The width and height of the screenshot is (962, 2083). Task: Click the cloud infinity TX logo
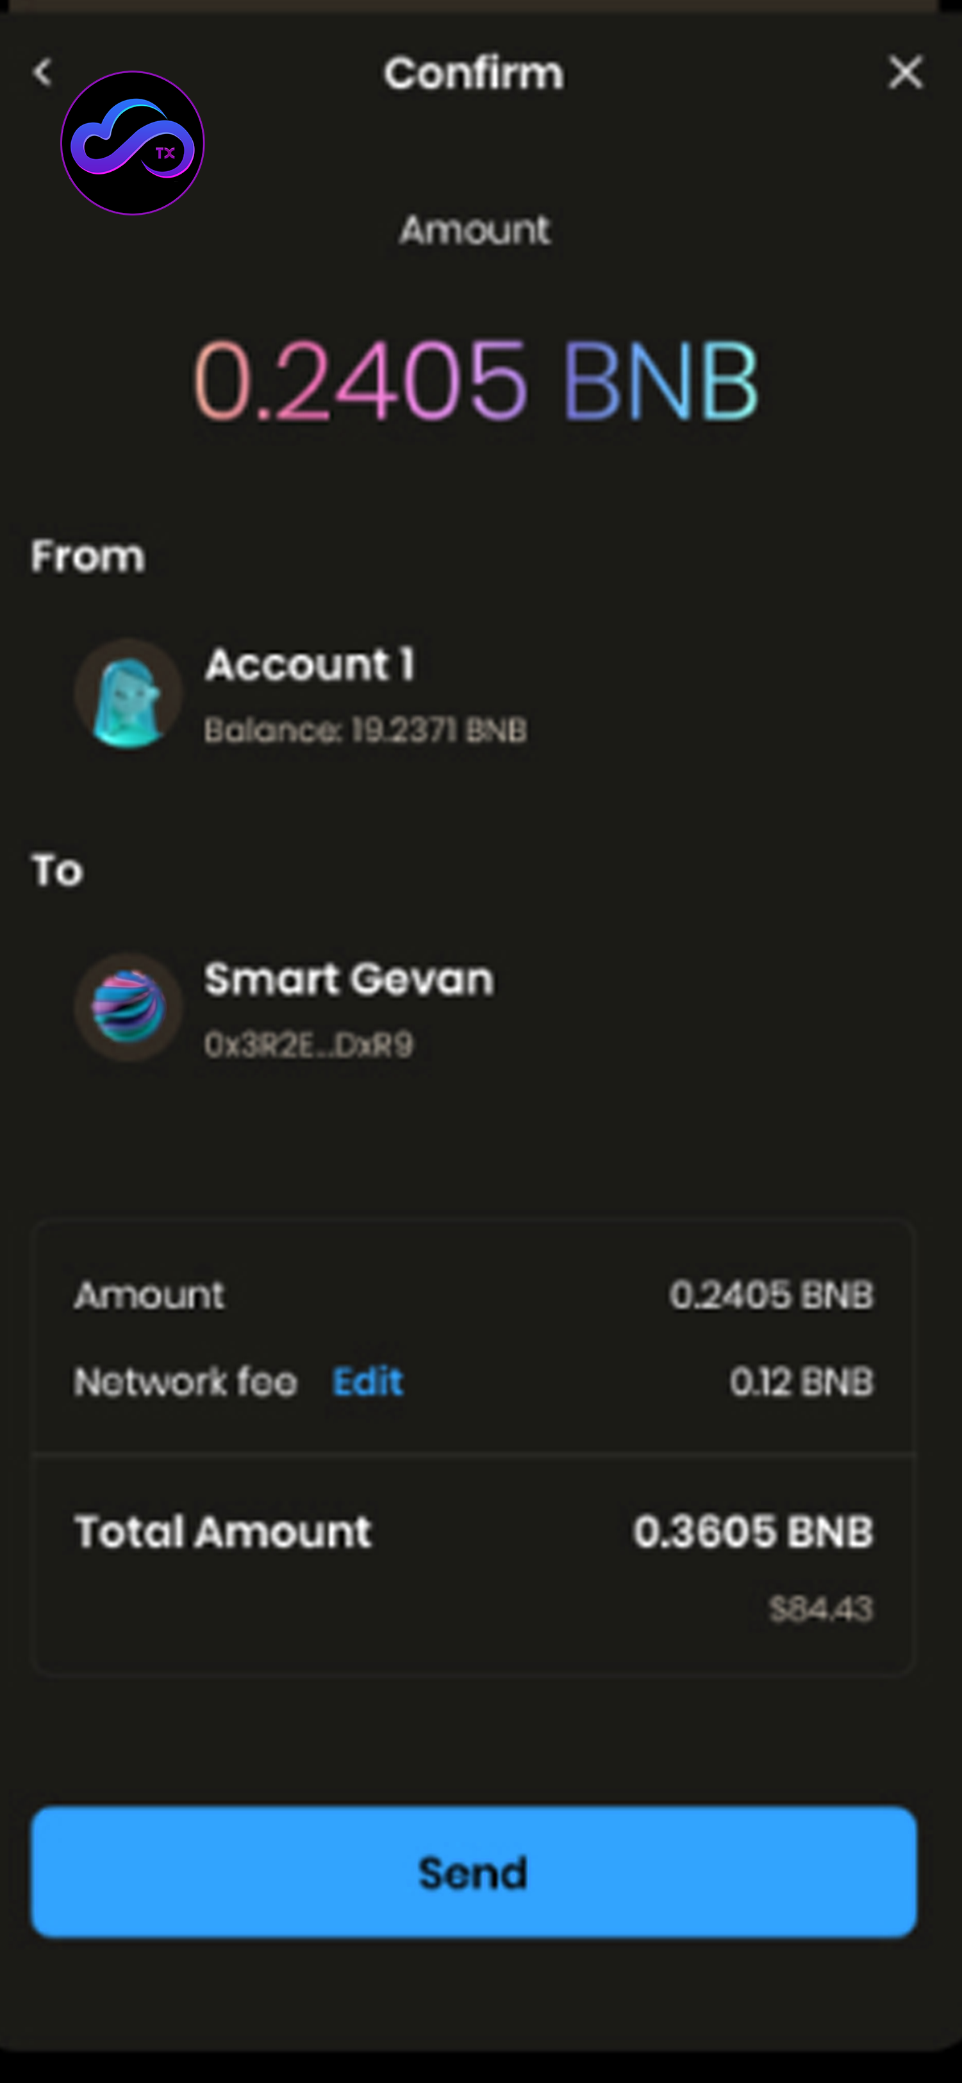pos(133,143)
